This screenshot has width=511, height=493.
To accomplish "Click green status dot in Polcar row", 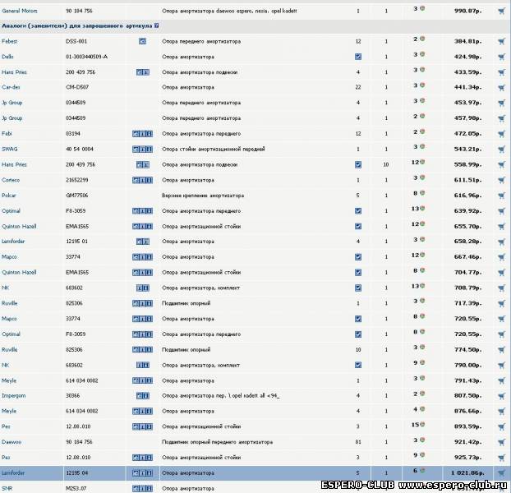I will click(422, 193).
